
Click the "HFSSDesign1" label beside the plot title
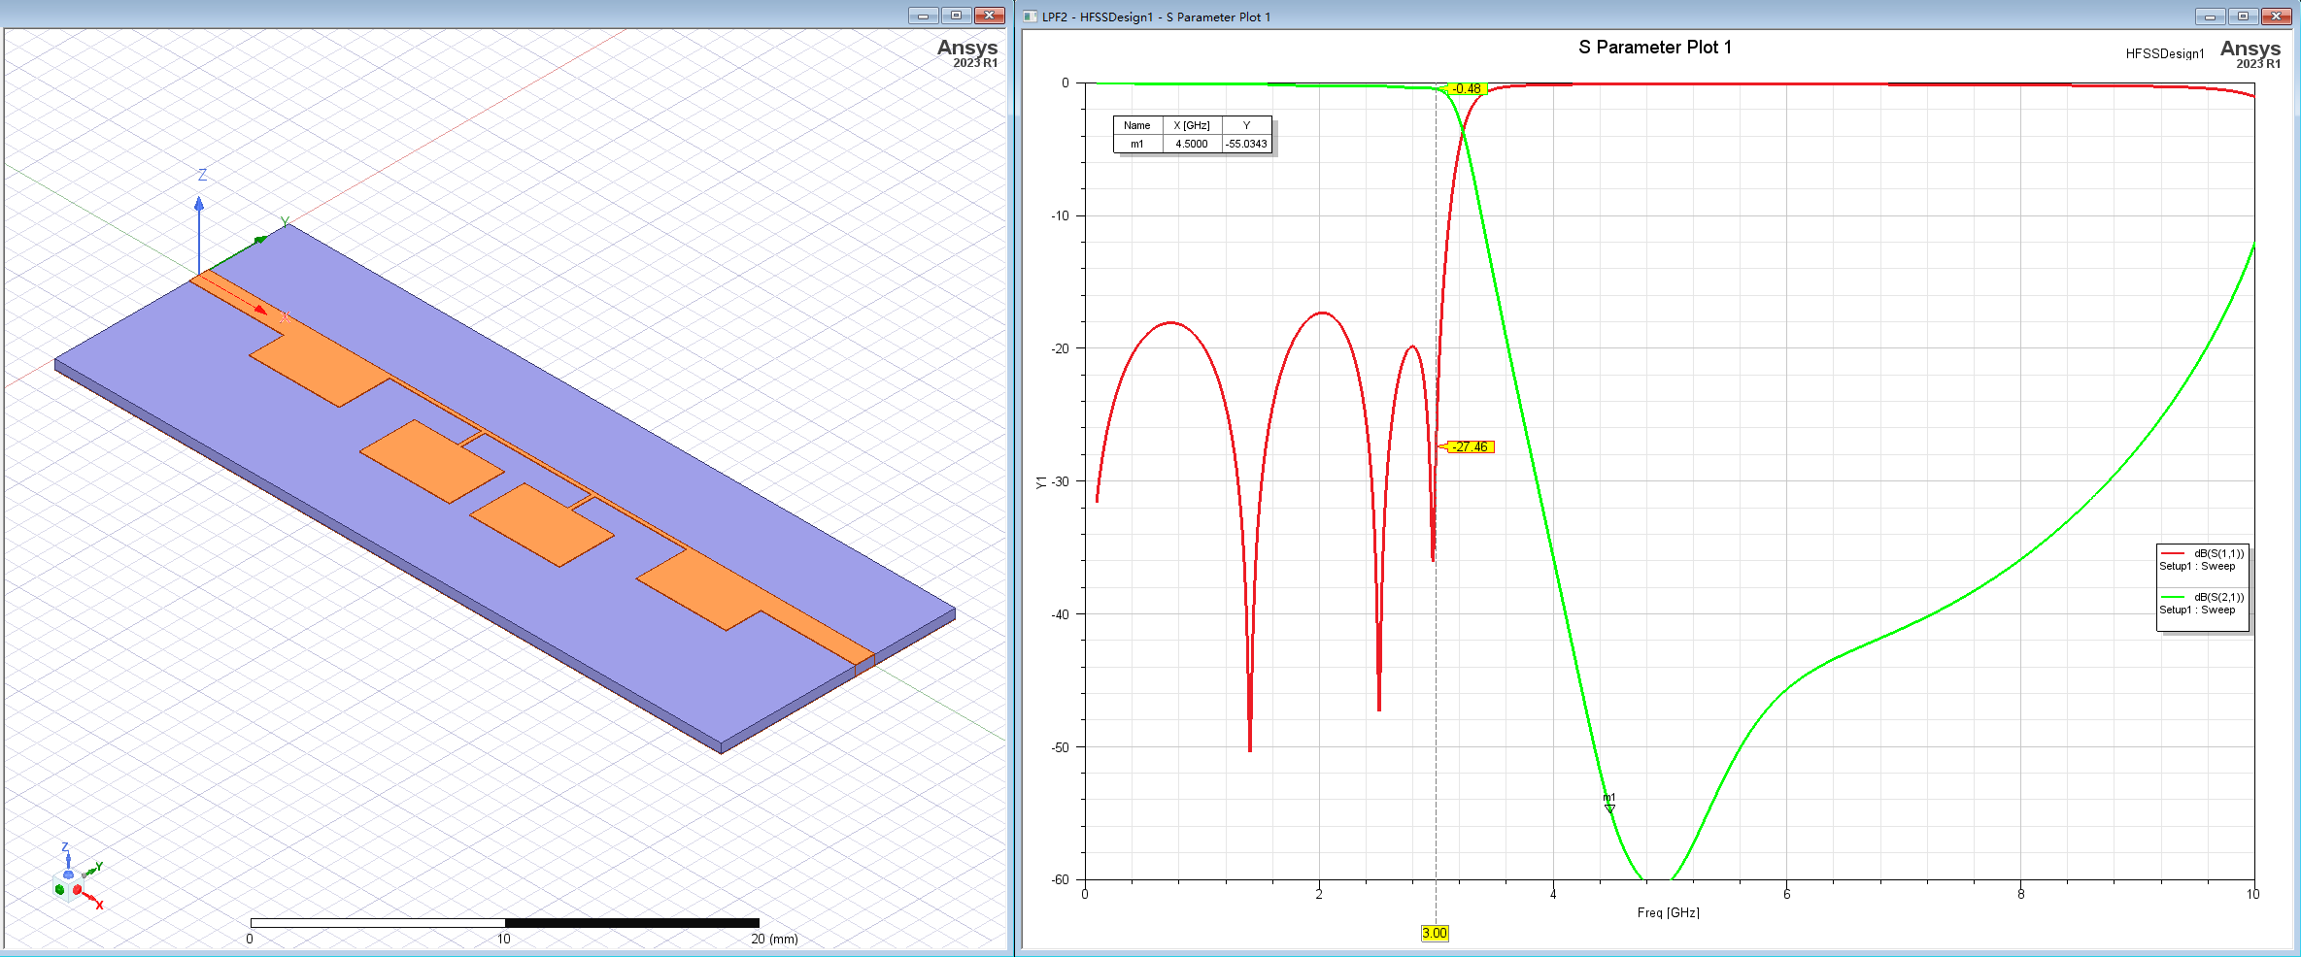pos(2165,54)
